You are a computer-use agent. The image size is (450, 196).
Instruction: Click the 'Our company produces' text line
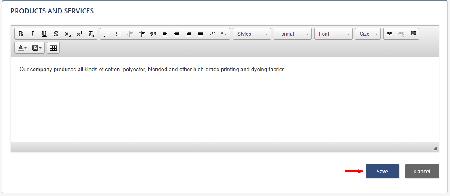pos(152,69)
